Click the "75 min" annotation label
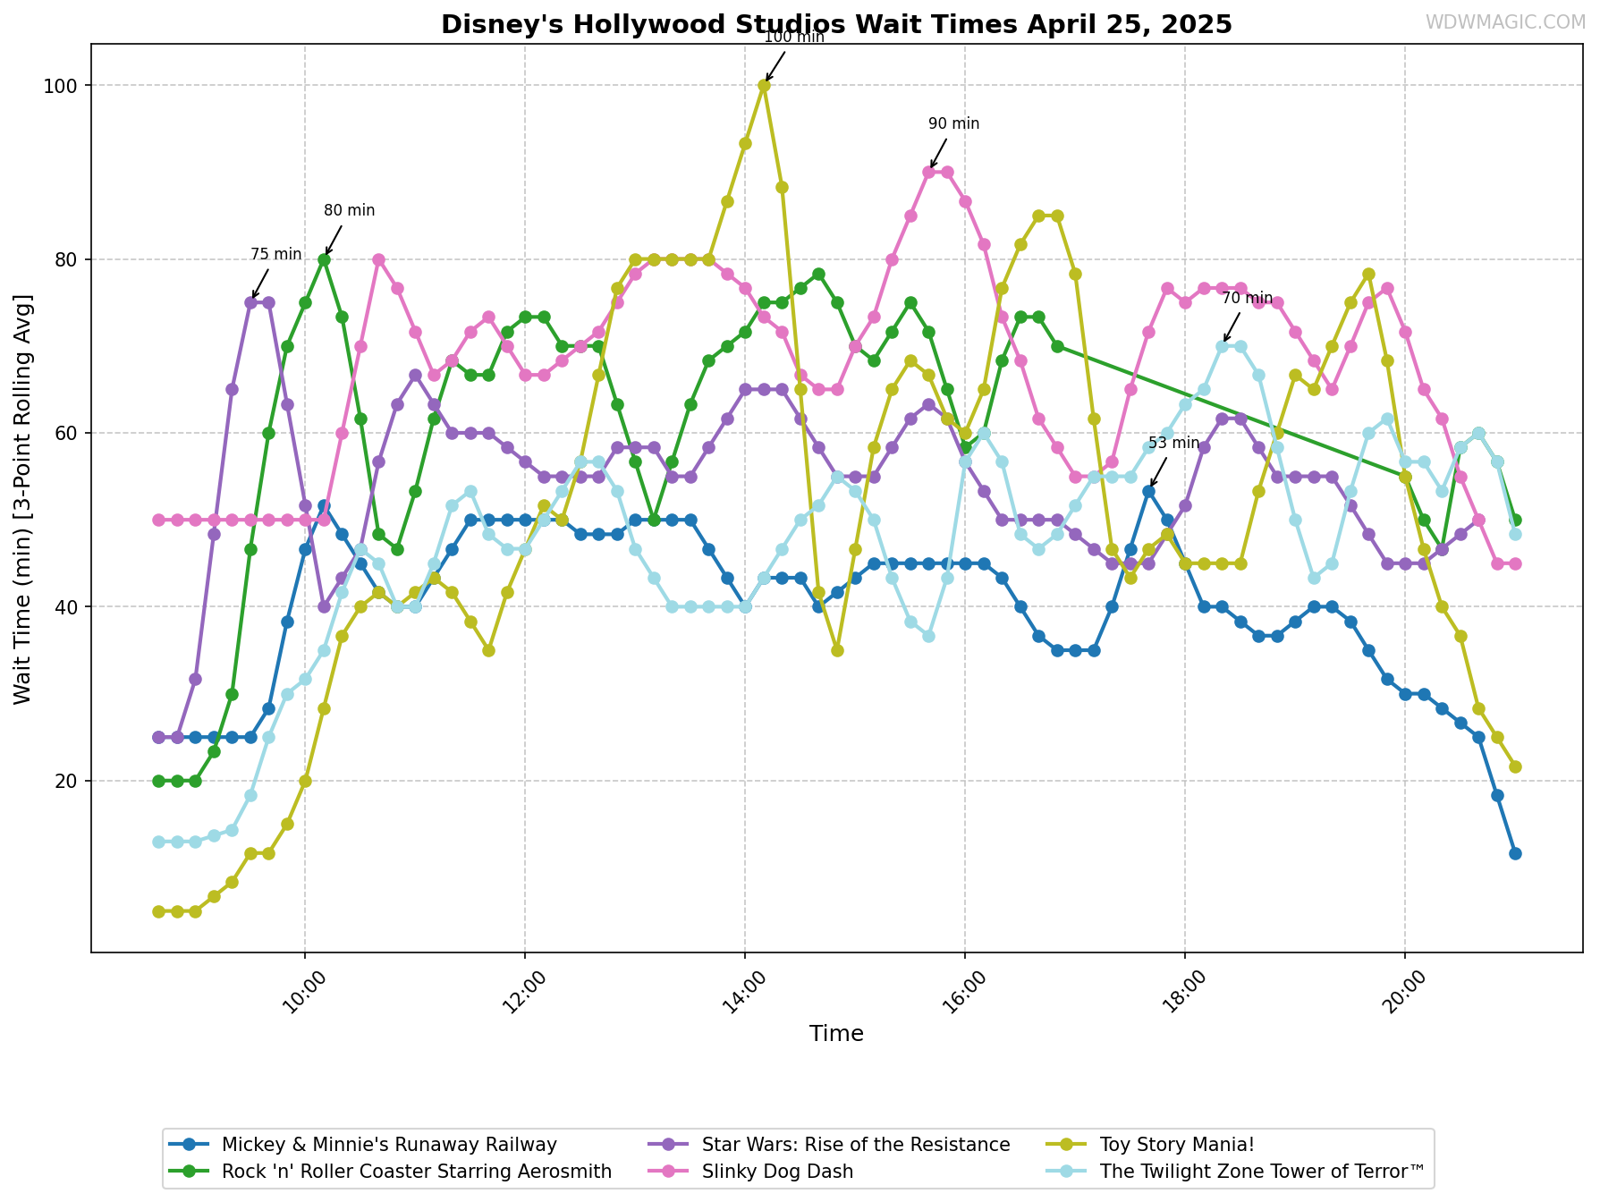The height and width of the screenshot is (1202, 1600). [275, 254]
